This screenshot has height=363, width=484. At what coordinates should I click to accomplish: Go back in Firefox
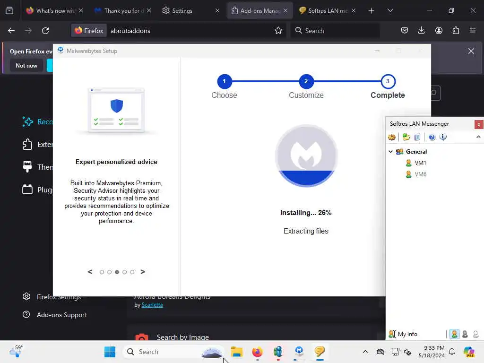[x=11, y=31]
